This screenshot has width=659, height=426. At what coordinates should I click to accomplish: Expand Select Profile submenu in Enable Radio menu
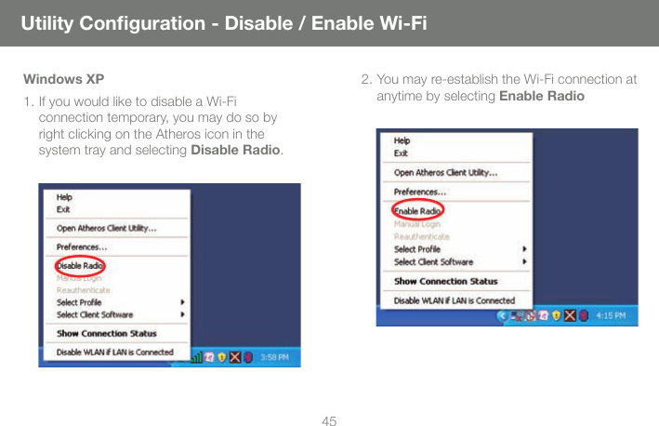456,249
